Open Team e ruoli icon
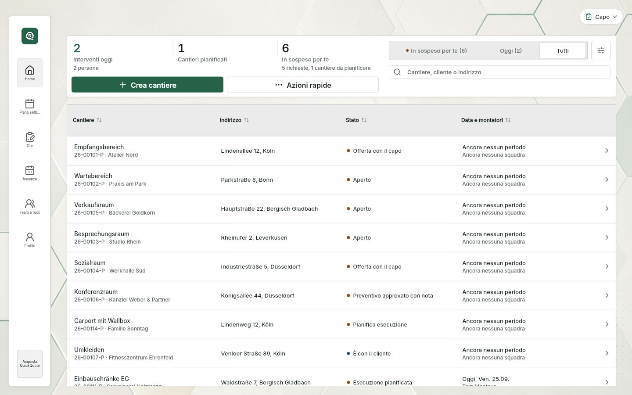The image size is (632, 395). [30, 204]
